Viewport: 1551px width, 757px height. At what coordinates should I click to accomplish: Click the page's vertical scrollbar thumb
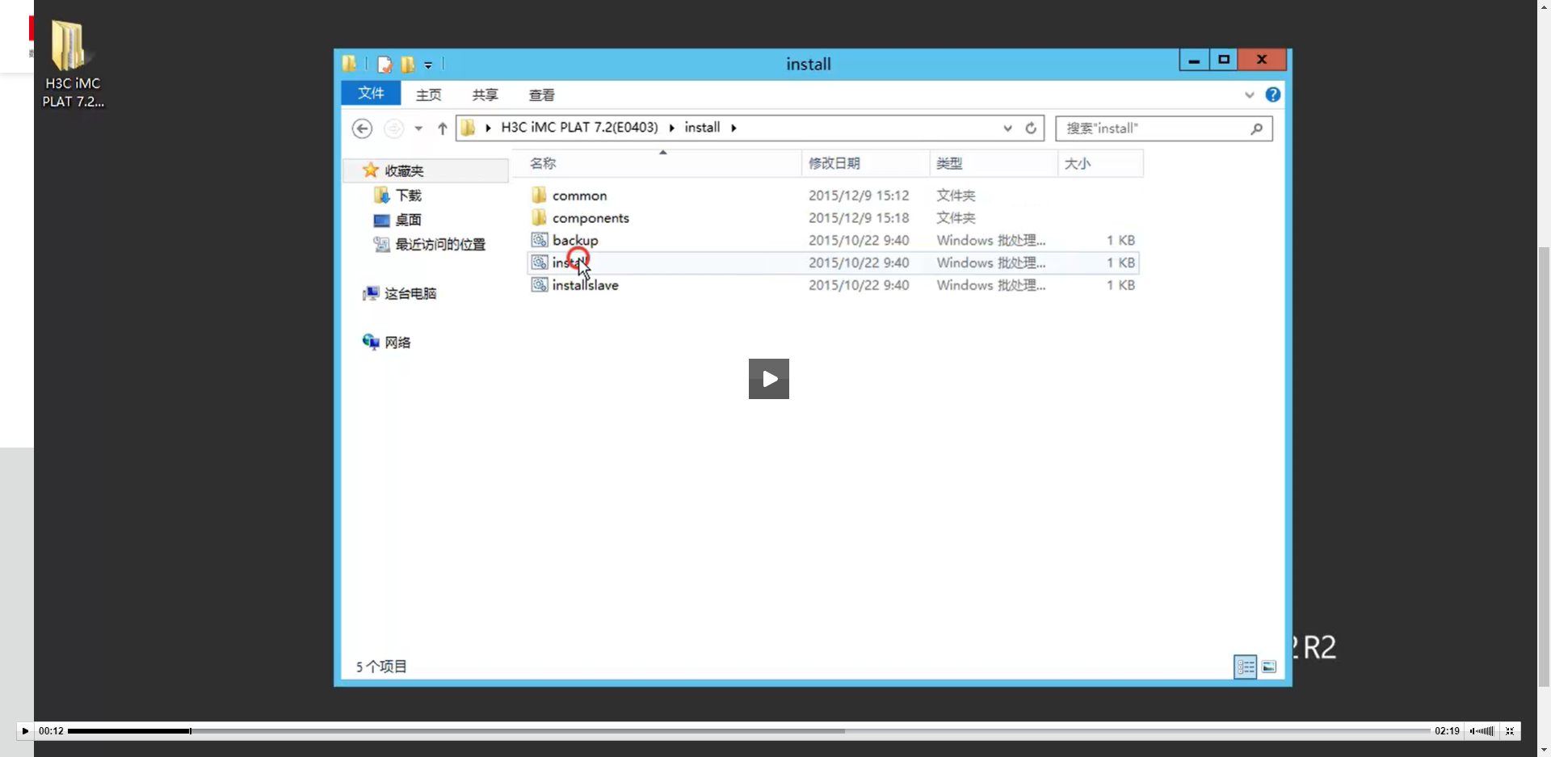click(x=1544, y=466)
